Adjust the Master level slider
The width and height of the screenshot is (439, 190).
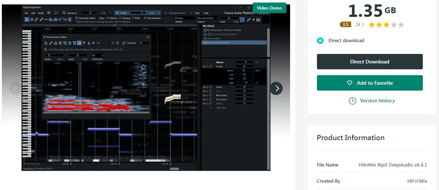click(244, 62)
